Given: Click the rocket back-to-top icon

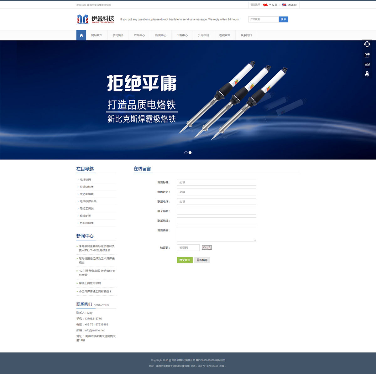Looking at the screenshot, I should coord(367,74).
